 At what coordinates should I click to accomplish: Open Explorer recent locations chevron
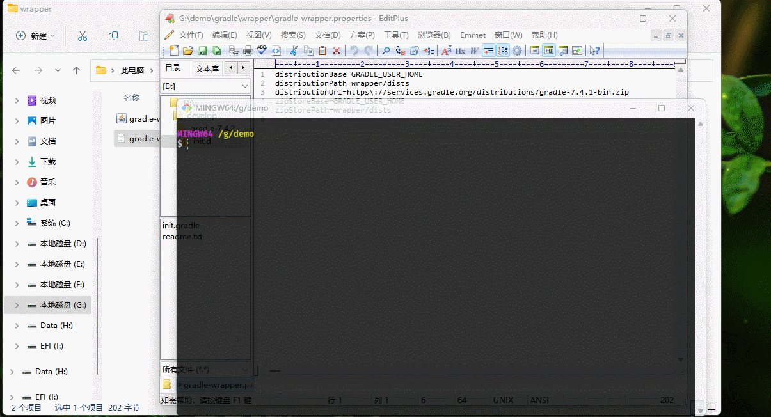coord(58,70)
